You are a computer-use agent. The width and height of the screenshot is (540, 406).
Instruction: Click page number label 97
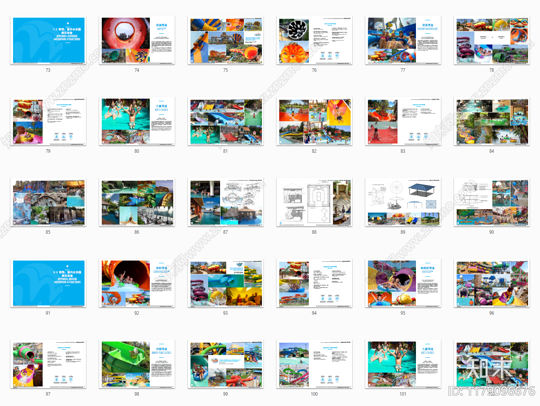pos(48,394)
